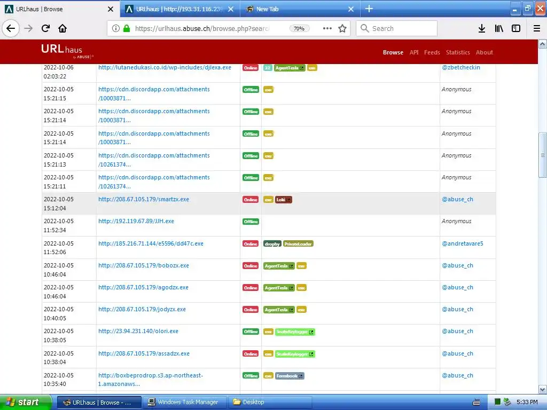Click the Formbook tag
The width and height of the screenshot is (547, 410).
(x=290, y=376)
